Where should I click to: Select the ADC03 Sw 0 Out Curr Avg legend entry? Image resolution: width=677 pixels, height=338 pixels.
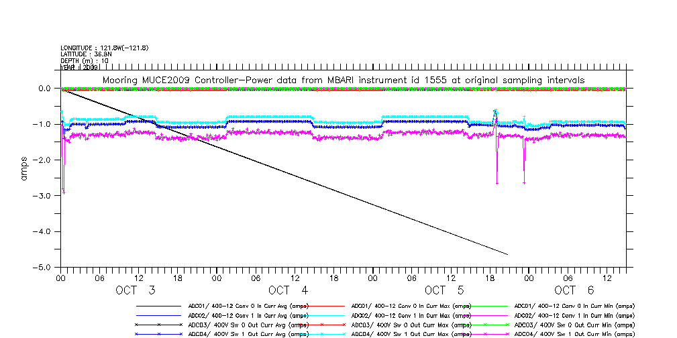pos(248,325)
